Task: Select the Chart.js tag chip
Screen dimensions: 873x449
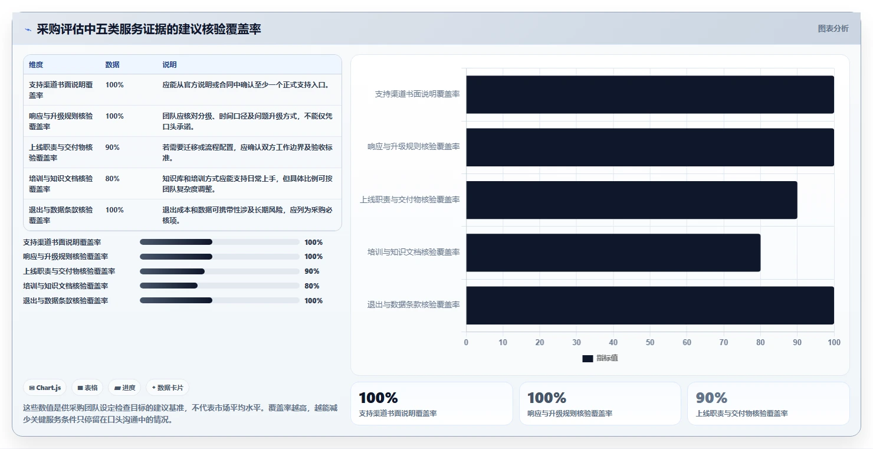Action: point(45,388)
